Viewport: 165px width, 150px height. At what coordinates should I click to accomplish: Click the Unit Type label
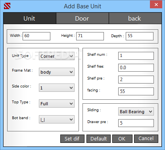point(21,56)
